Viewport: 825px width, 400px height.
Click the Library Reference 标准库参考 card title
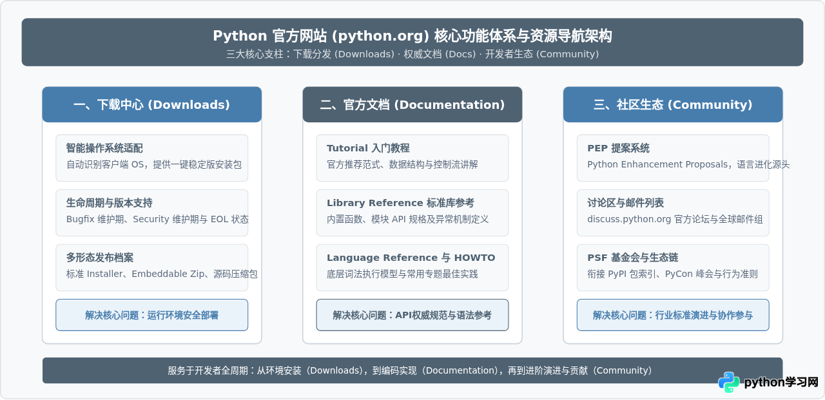click(400, 203)
